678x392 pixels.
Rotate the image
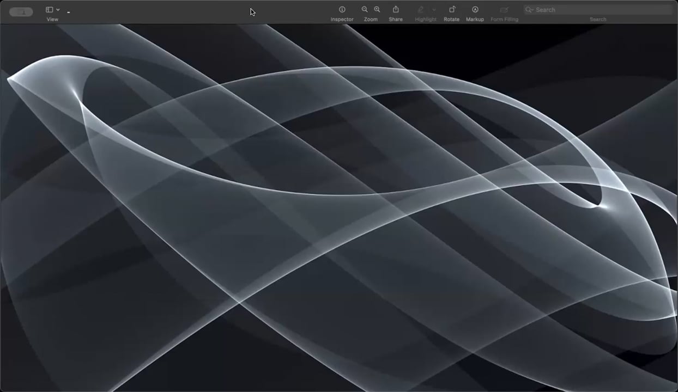click(x=452, y=10)
